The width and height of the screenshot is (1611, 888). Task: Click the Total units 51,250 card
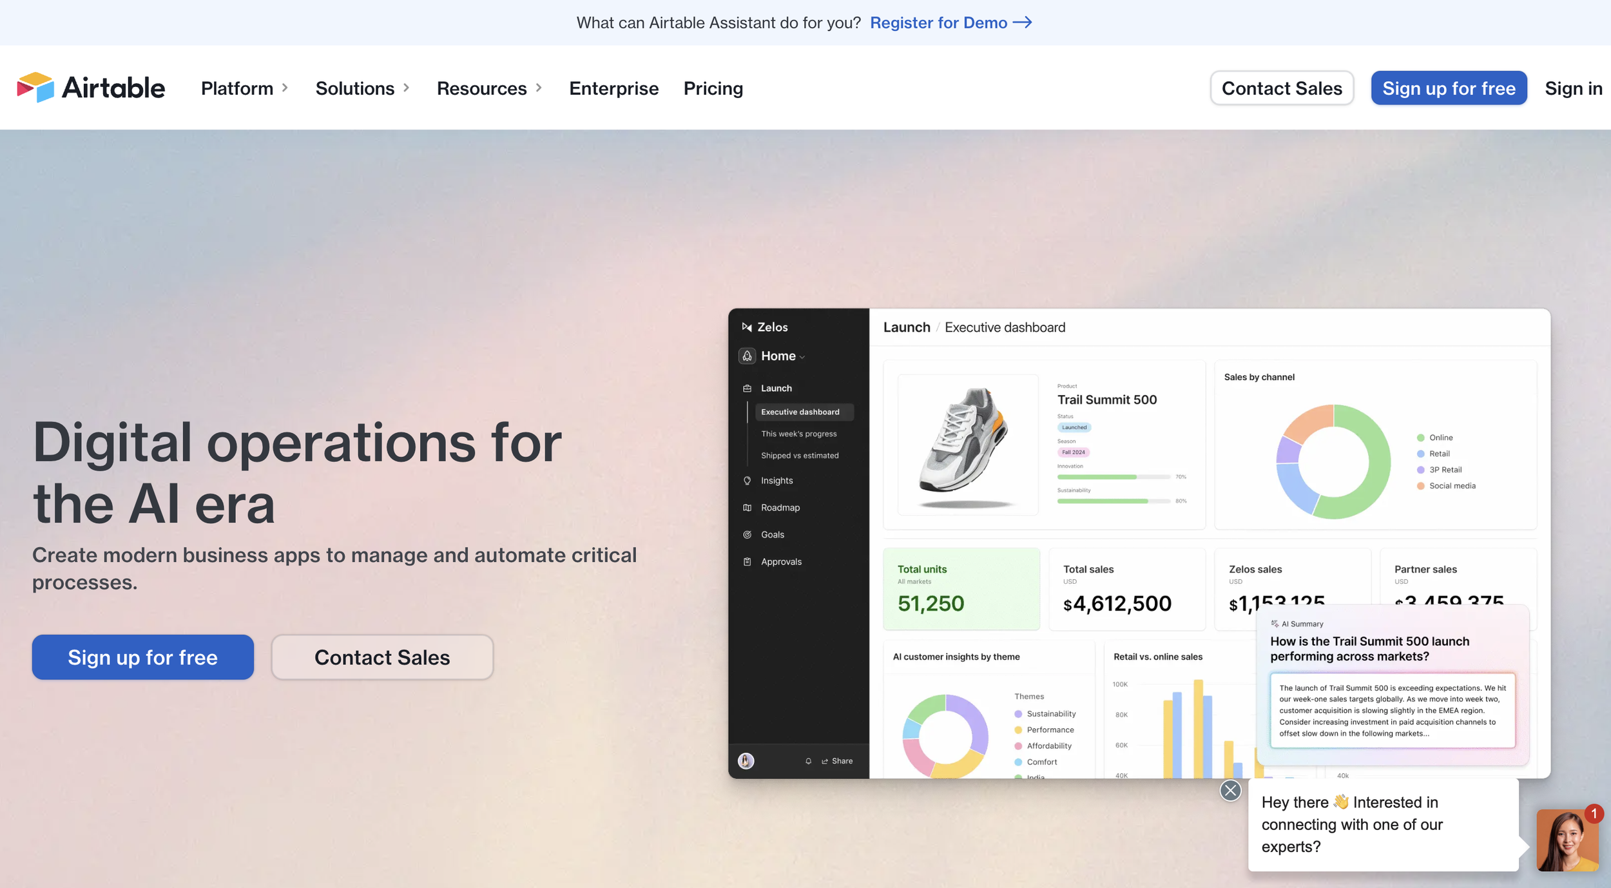(961, 589)
